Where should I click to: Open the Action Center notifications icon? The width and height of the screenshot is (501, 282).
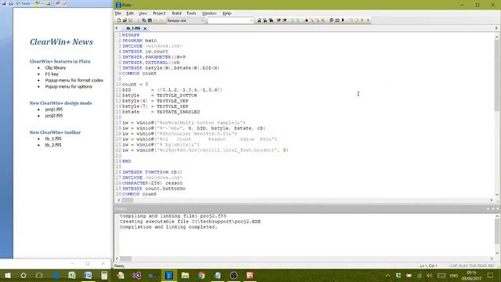491,275
